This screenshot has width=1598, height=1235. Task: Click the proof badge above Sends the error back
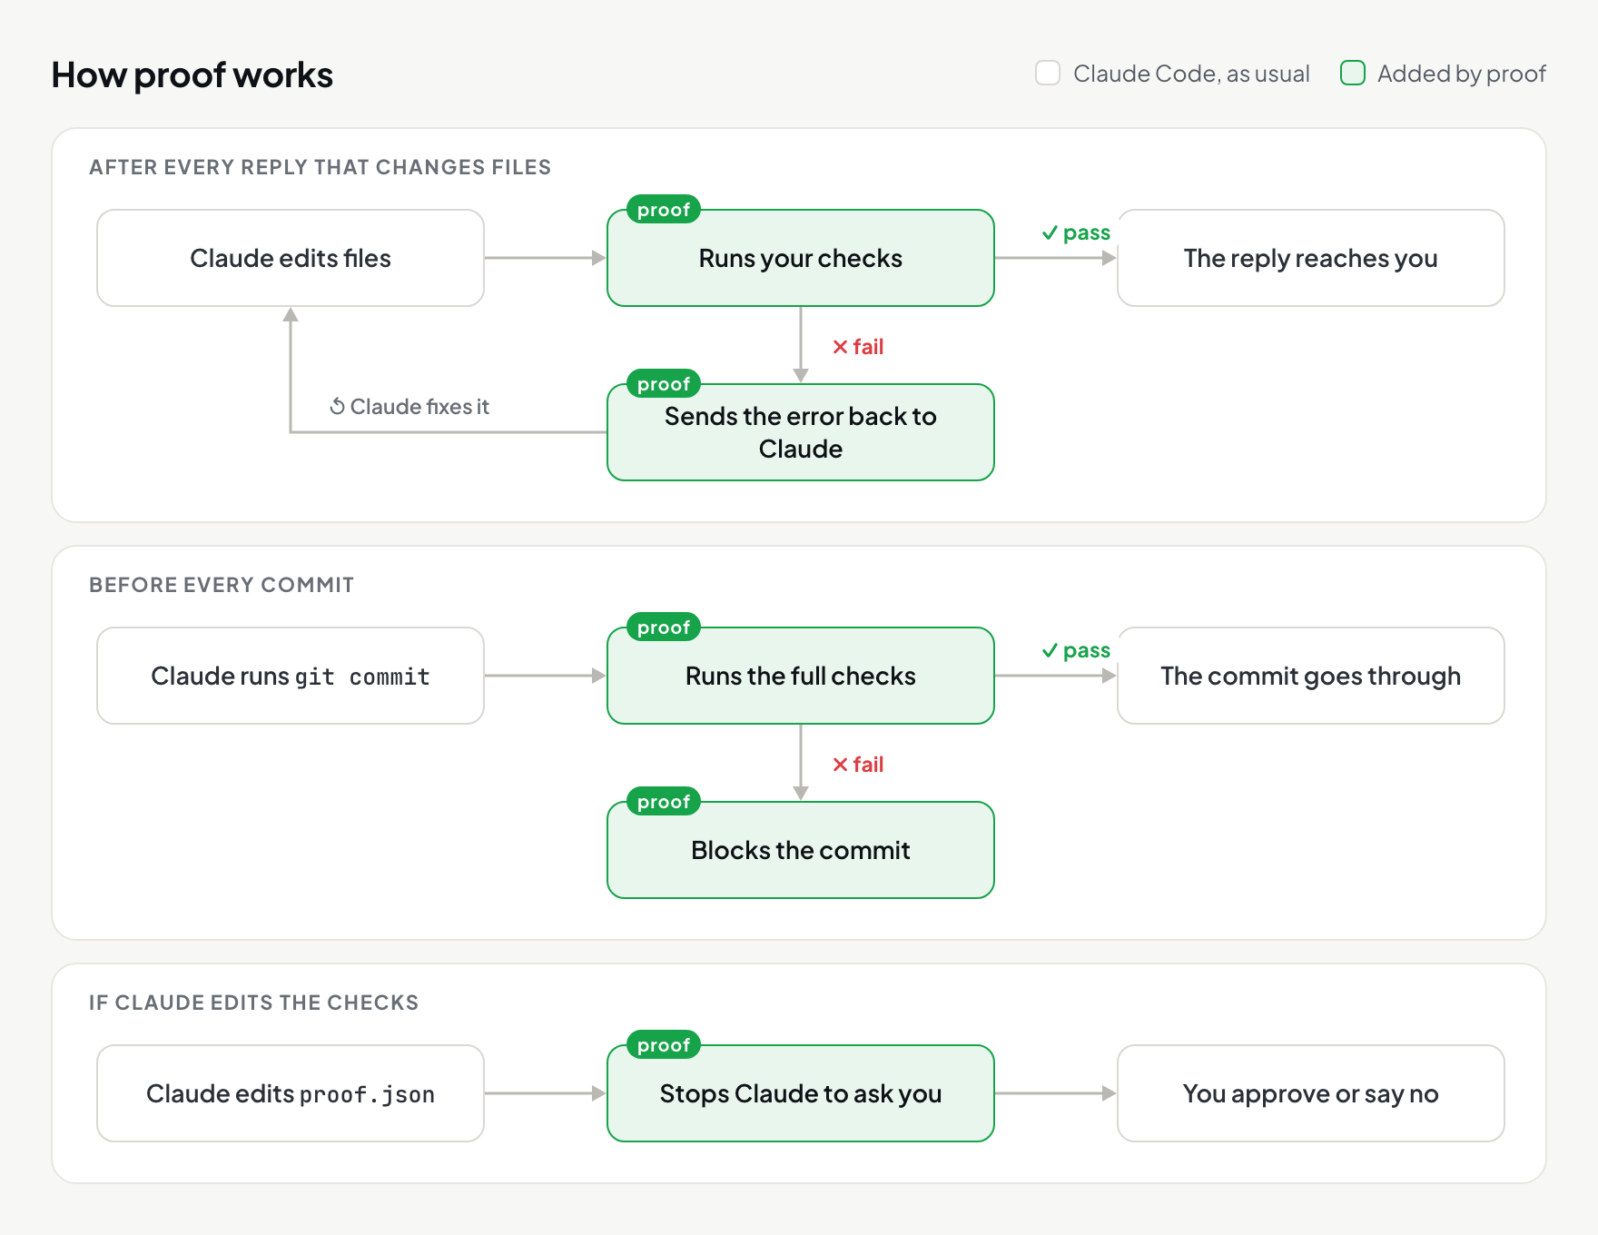click(664, 384)
